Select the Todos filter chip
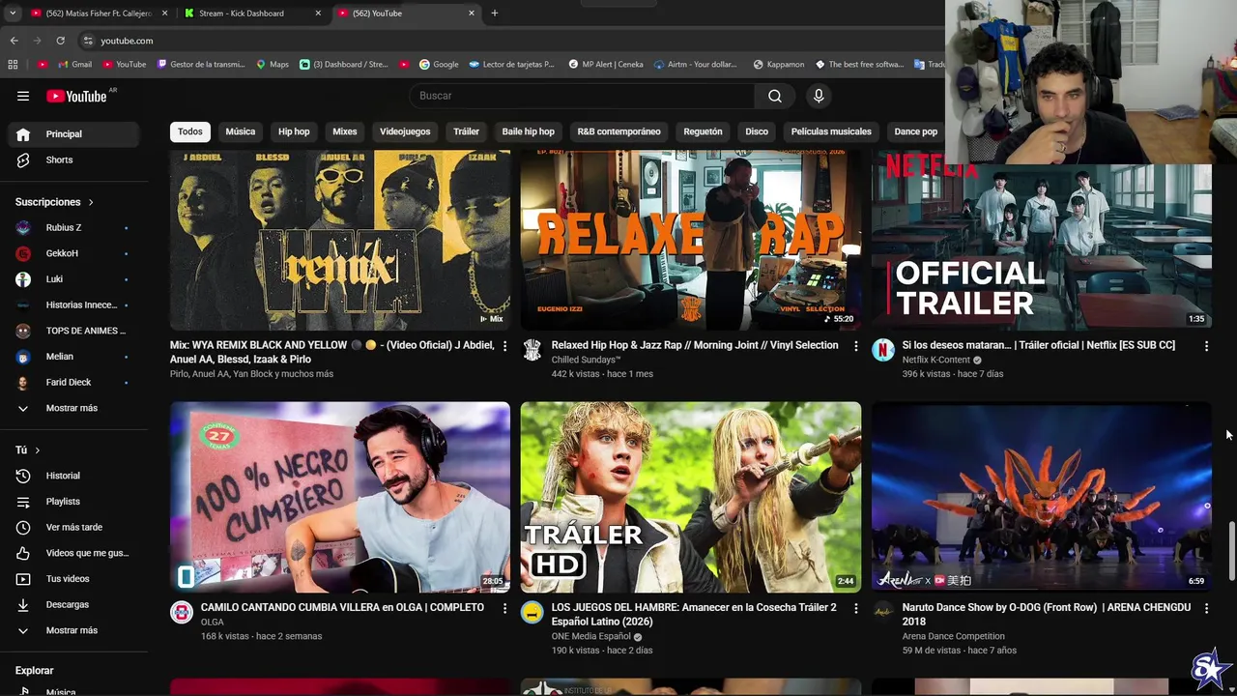Image resolution: width=1237 pixels, height=696 pixels. [x=190, y=131]
